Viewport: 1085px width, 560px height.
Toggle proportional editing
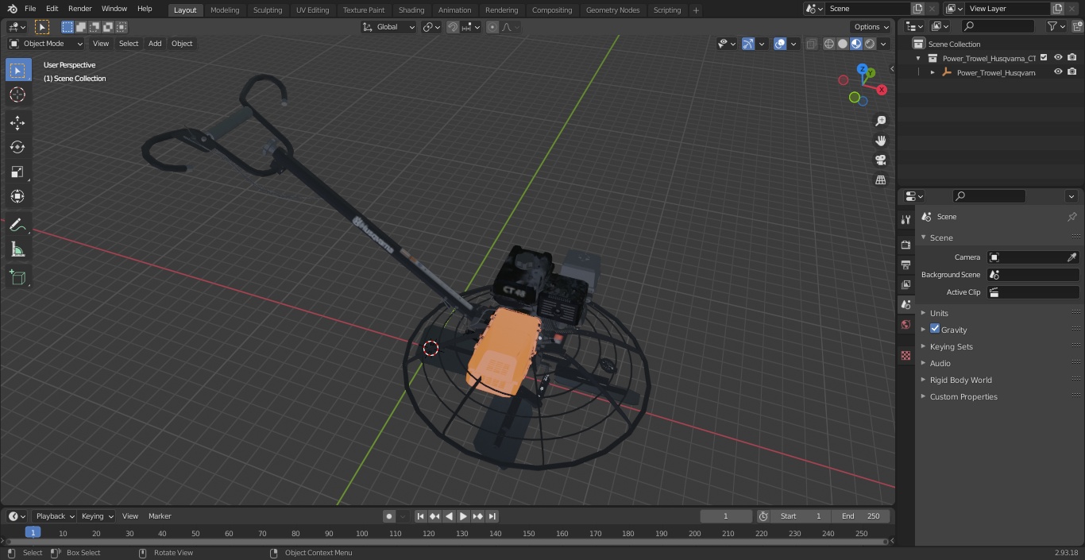tap(492, 27)
